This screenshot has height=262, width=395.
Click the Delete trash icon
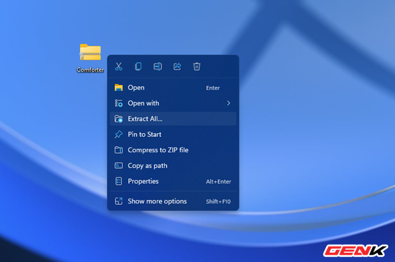pyautogui.click(x=197, y=67)
